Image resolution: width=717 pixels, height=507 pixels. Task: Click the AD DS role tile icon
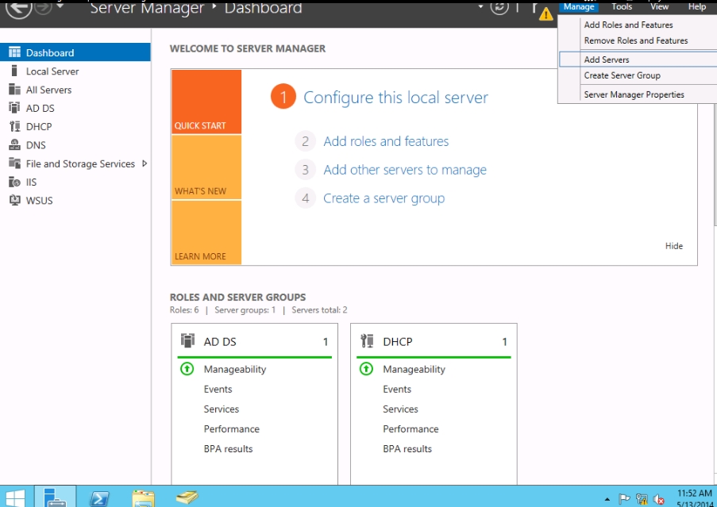pyautogui.click(x=187, y=340)
